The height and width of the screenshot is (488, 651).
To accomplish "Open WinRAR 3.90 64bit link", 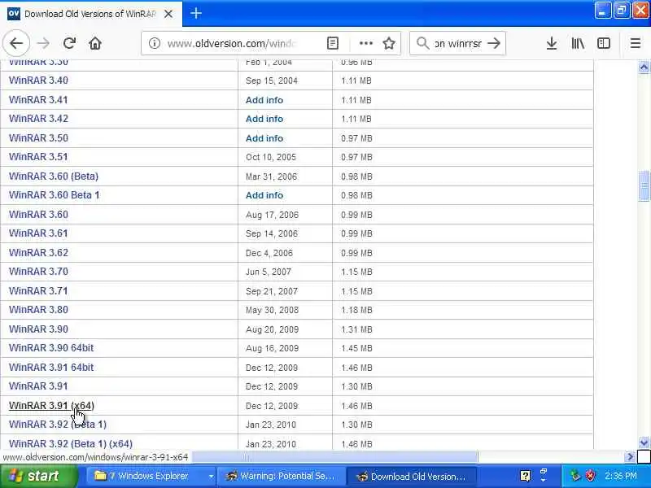I will pos(51,348).
